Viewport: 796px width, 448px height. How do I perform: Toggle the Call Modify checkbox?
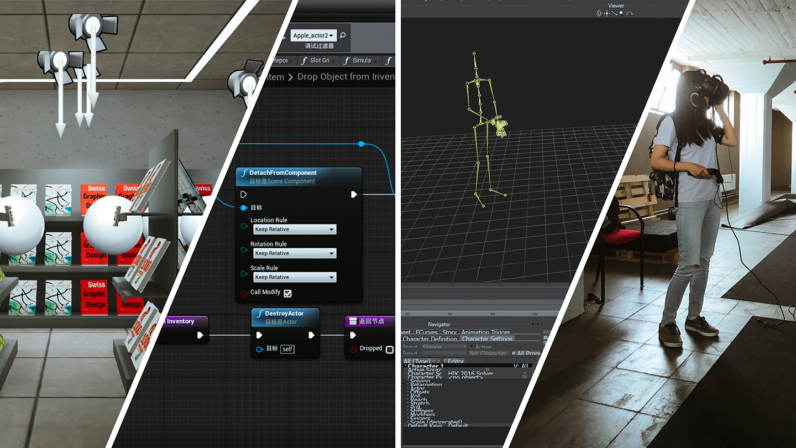[x=287, y=293]
